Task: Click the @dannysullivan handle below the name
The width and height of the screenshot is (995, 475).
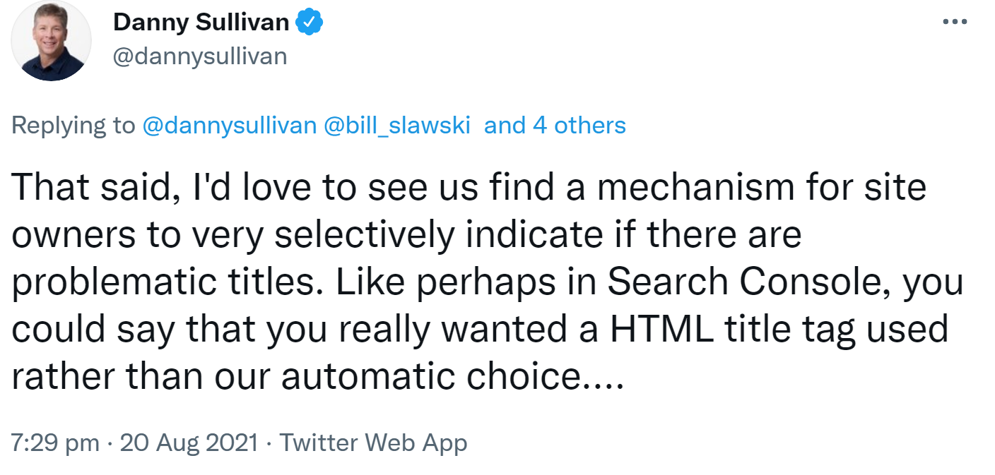Action: click(x=200, y=56)
